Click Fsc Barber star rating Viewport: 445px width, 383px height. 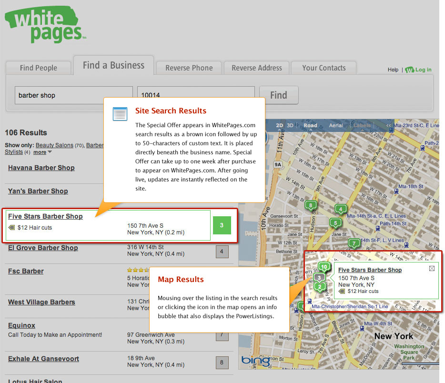pos(138,270)
